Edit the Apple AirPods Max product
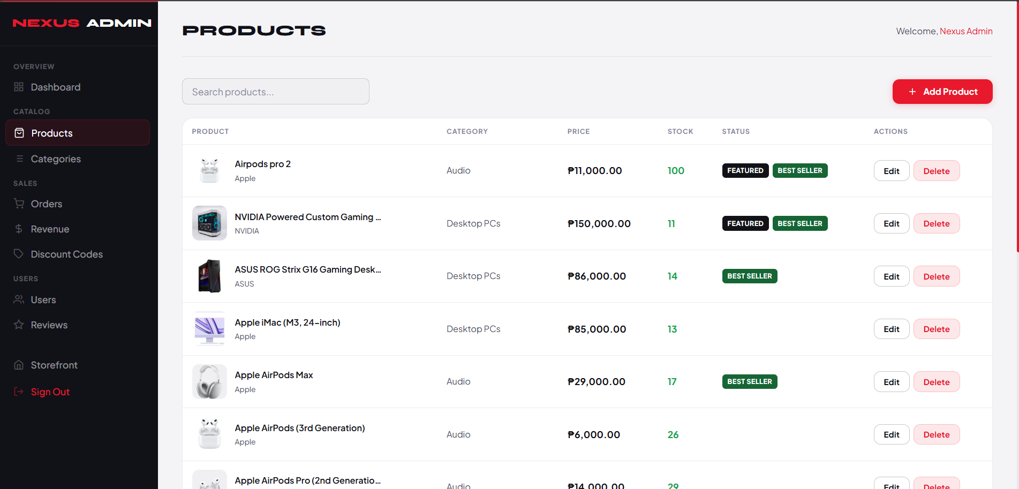 point(892,382)
